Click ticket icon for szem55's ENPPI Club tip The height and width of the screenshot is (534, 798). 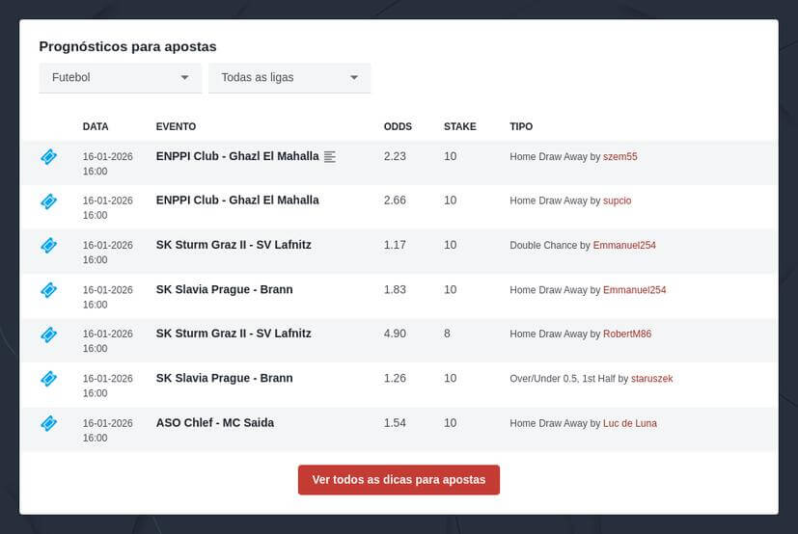click(49, 157)
